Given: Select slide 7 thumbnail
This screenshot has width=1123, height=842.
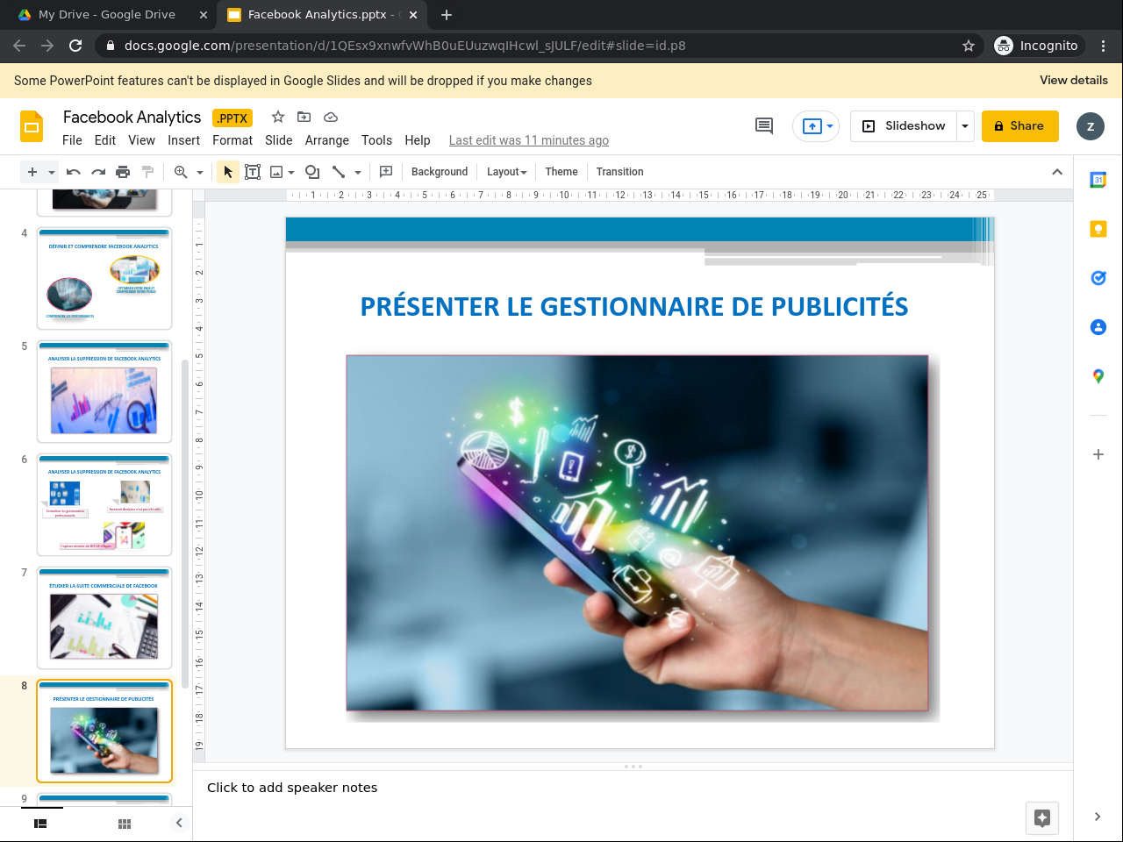Looking at the screenshot, I should click(104, 617).
